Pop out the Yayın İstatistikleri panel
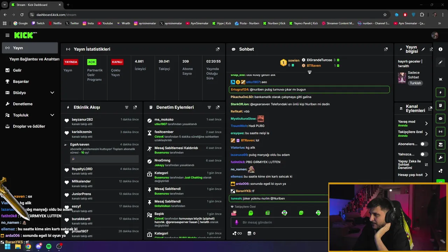The height and width of the screenshot is (252, 448). (218, 49)
